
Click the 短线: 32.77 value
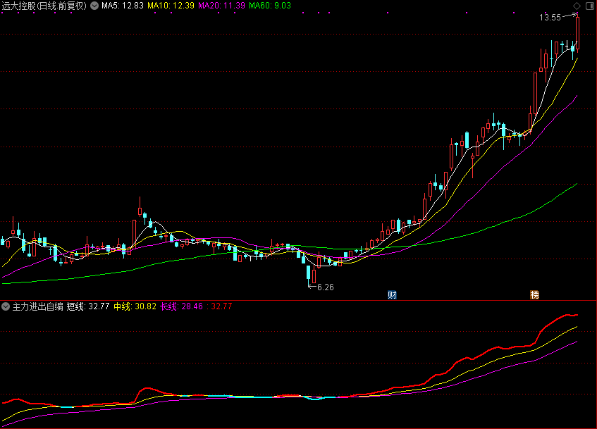click(88, 306)
